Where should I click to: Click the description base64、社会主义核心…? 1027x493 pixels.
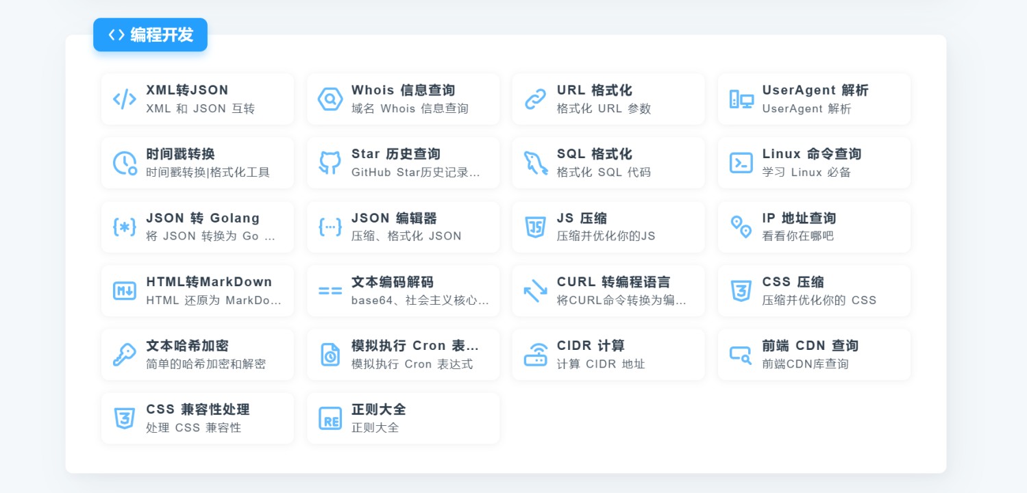[420, 301]
